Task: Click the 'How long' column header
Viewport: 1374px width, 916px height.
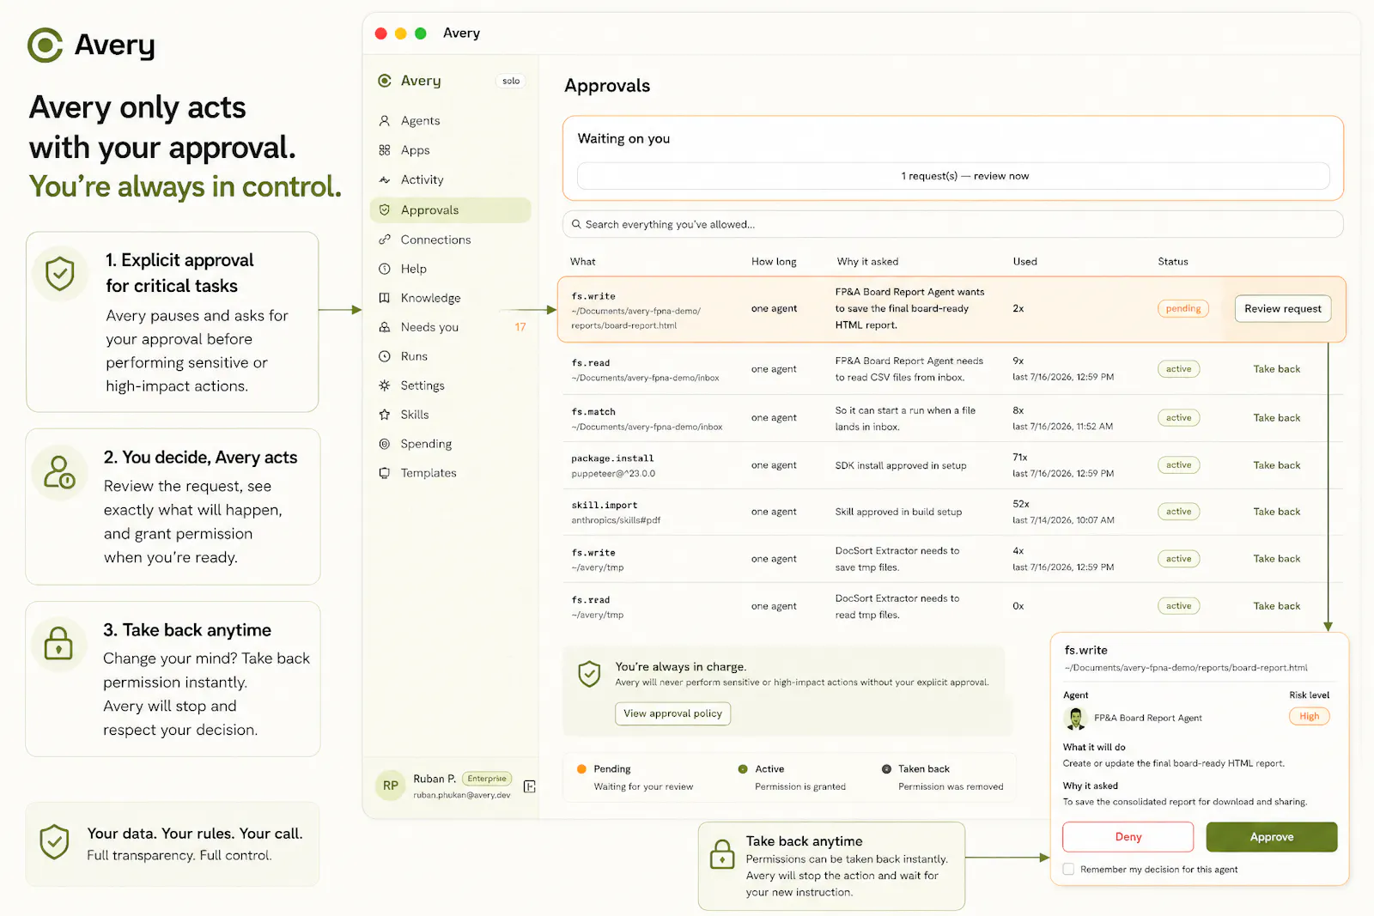Action: [774, 262]
